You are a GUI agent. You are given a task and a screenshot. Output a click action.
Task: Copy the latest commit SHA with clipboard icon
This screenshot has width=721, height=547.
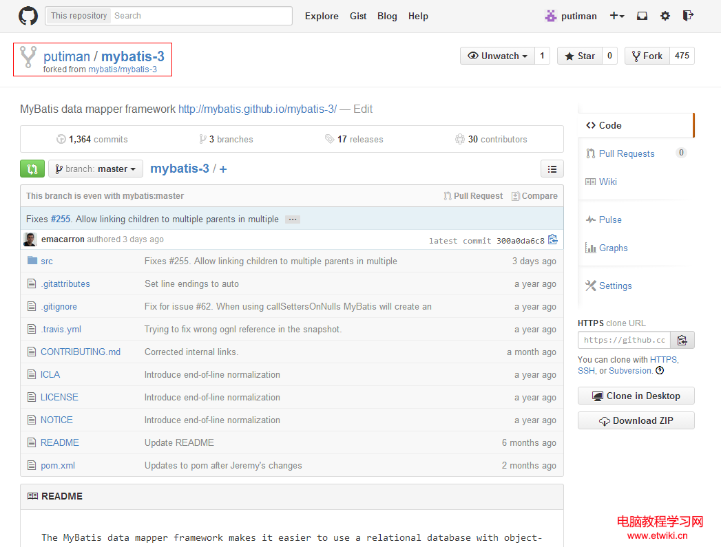click(553, 239)
